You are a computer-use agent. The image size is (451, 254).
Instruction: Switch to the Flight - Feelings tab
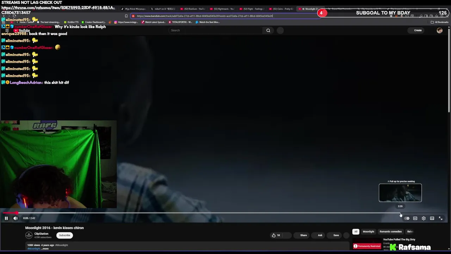(x=252, y=9)
